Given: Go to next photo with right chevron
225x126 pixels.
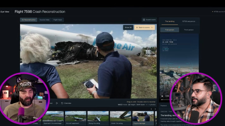Looking at the screenshot, I should point(155,109).
